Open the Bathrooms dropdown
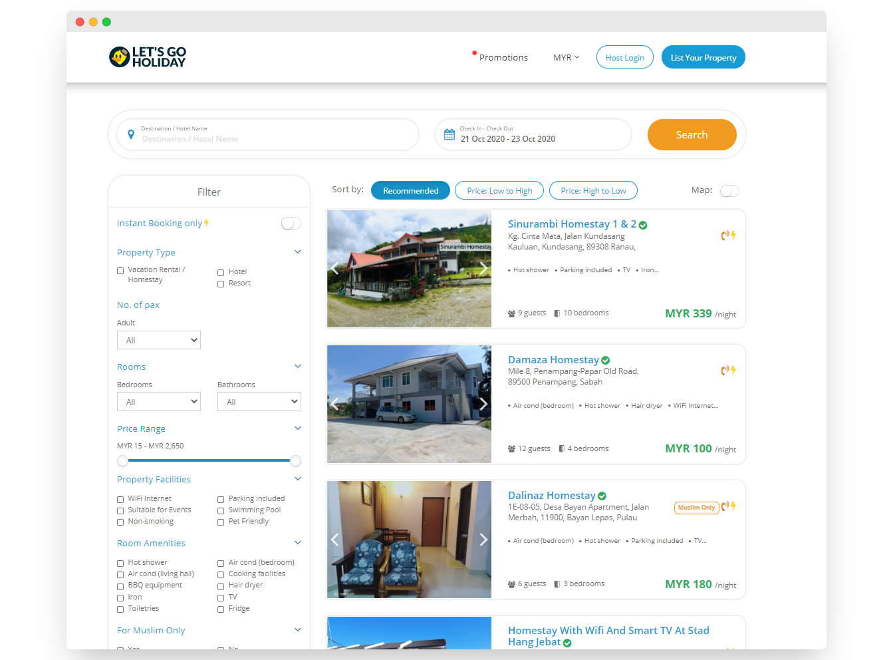Viewport: 893px width, 660px height. tap(259, 402)
